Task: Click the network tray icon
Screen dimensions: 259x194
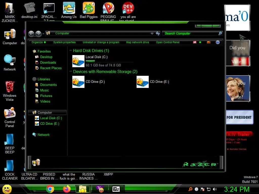Action: [209, 189]
